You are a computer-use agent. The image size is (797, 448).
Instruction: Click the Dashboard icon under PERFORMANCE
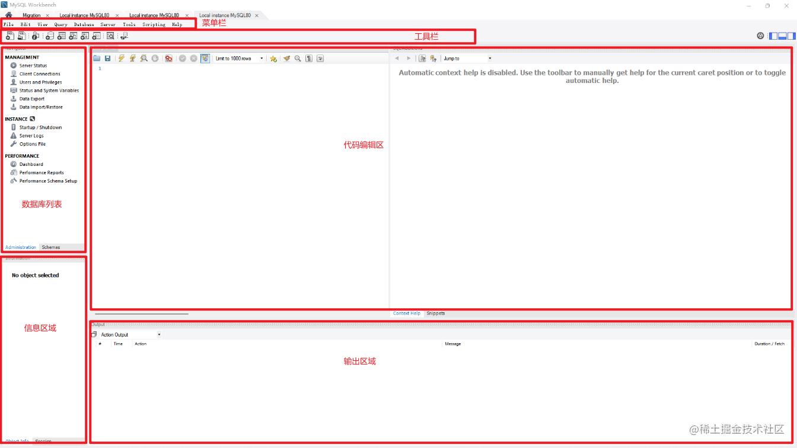[31, 164]
